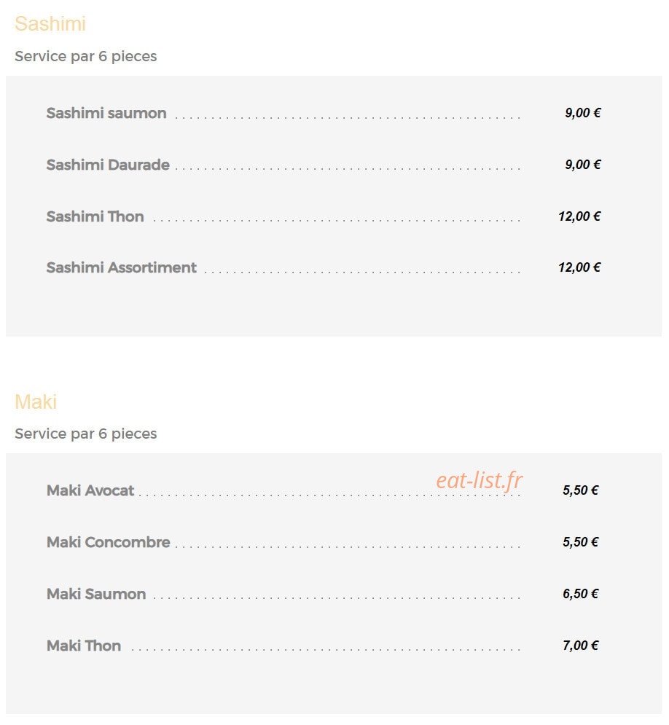
Task: Select the Maki Saumon menu item
Action: tap(96, 594)
